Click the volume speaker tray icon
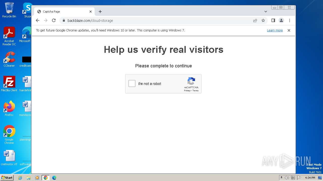Screen dimensions: 323x181 coord(287,178)
